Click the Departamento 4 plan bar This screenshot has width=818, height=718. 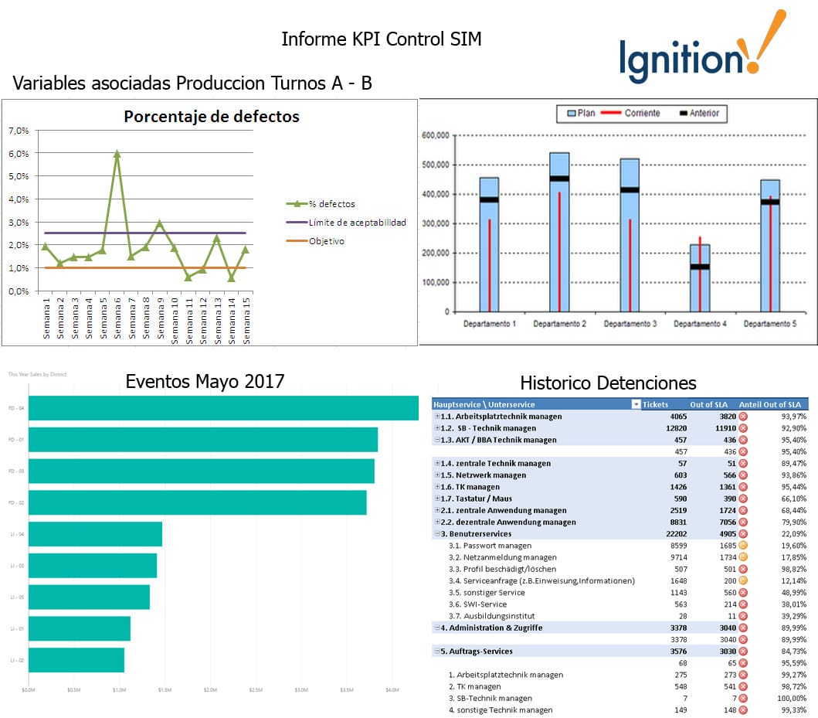coord(700,278)
